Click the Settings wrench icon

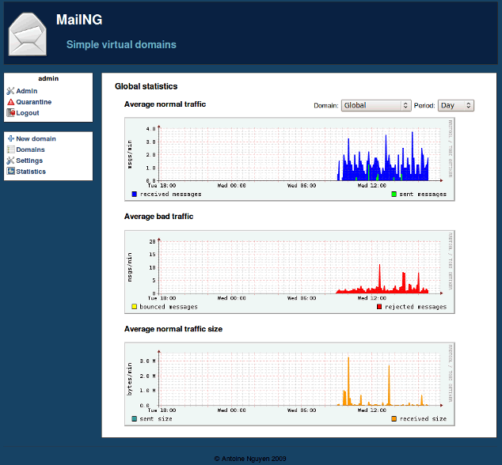[10, 161]
